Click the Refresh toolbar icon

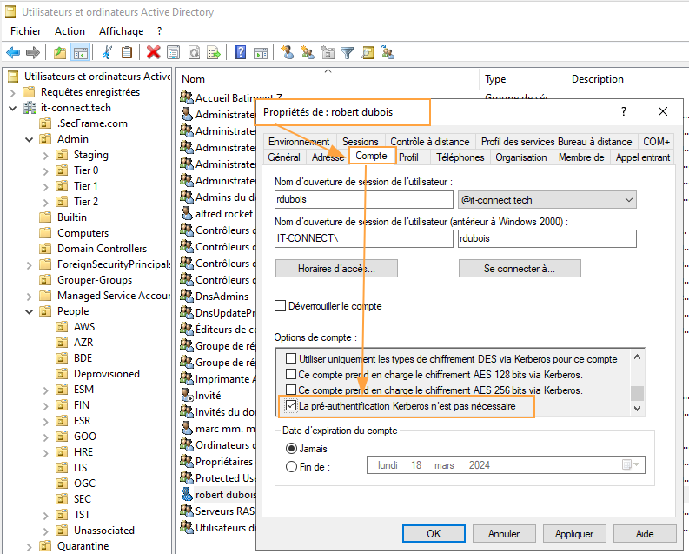tap(195, 53)
